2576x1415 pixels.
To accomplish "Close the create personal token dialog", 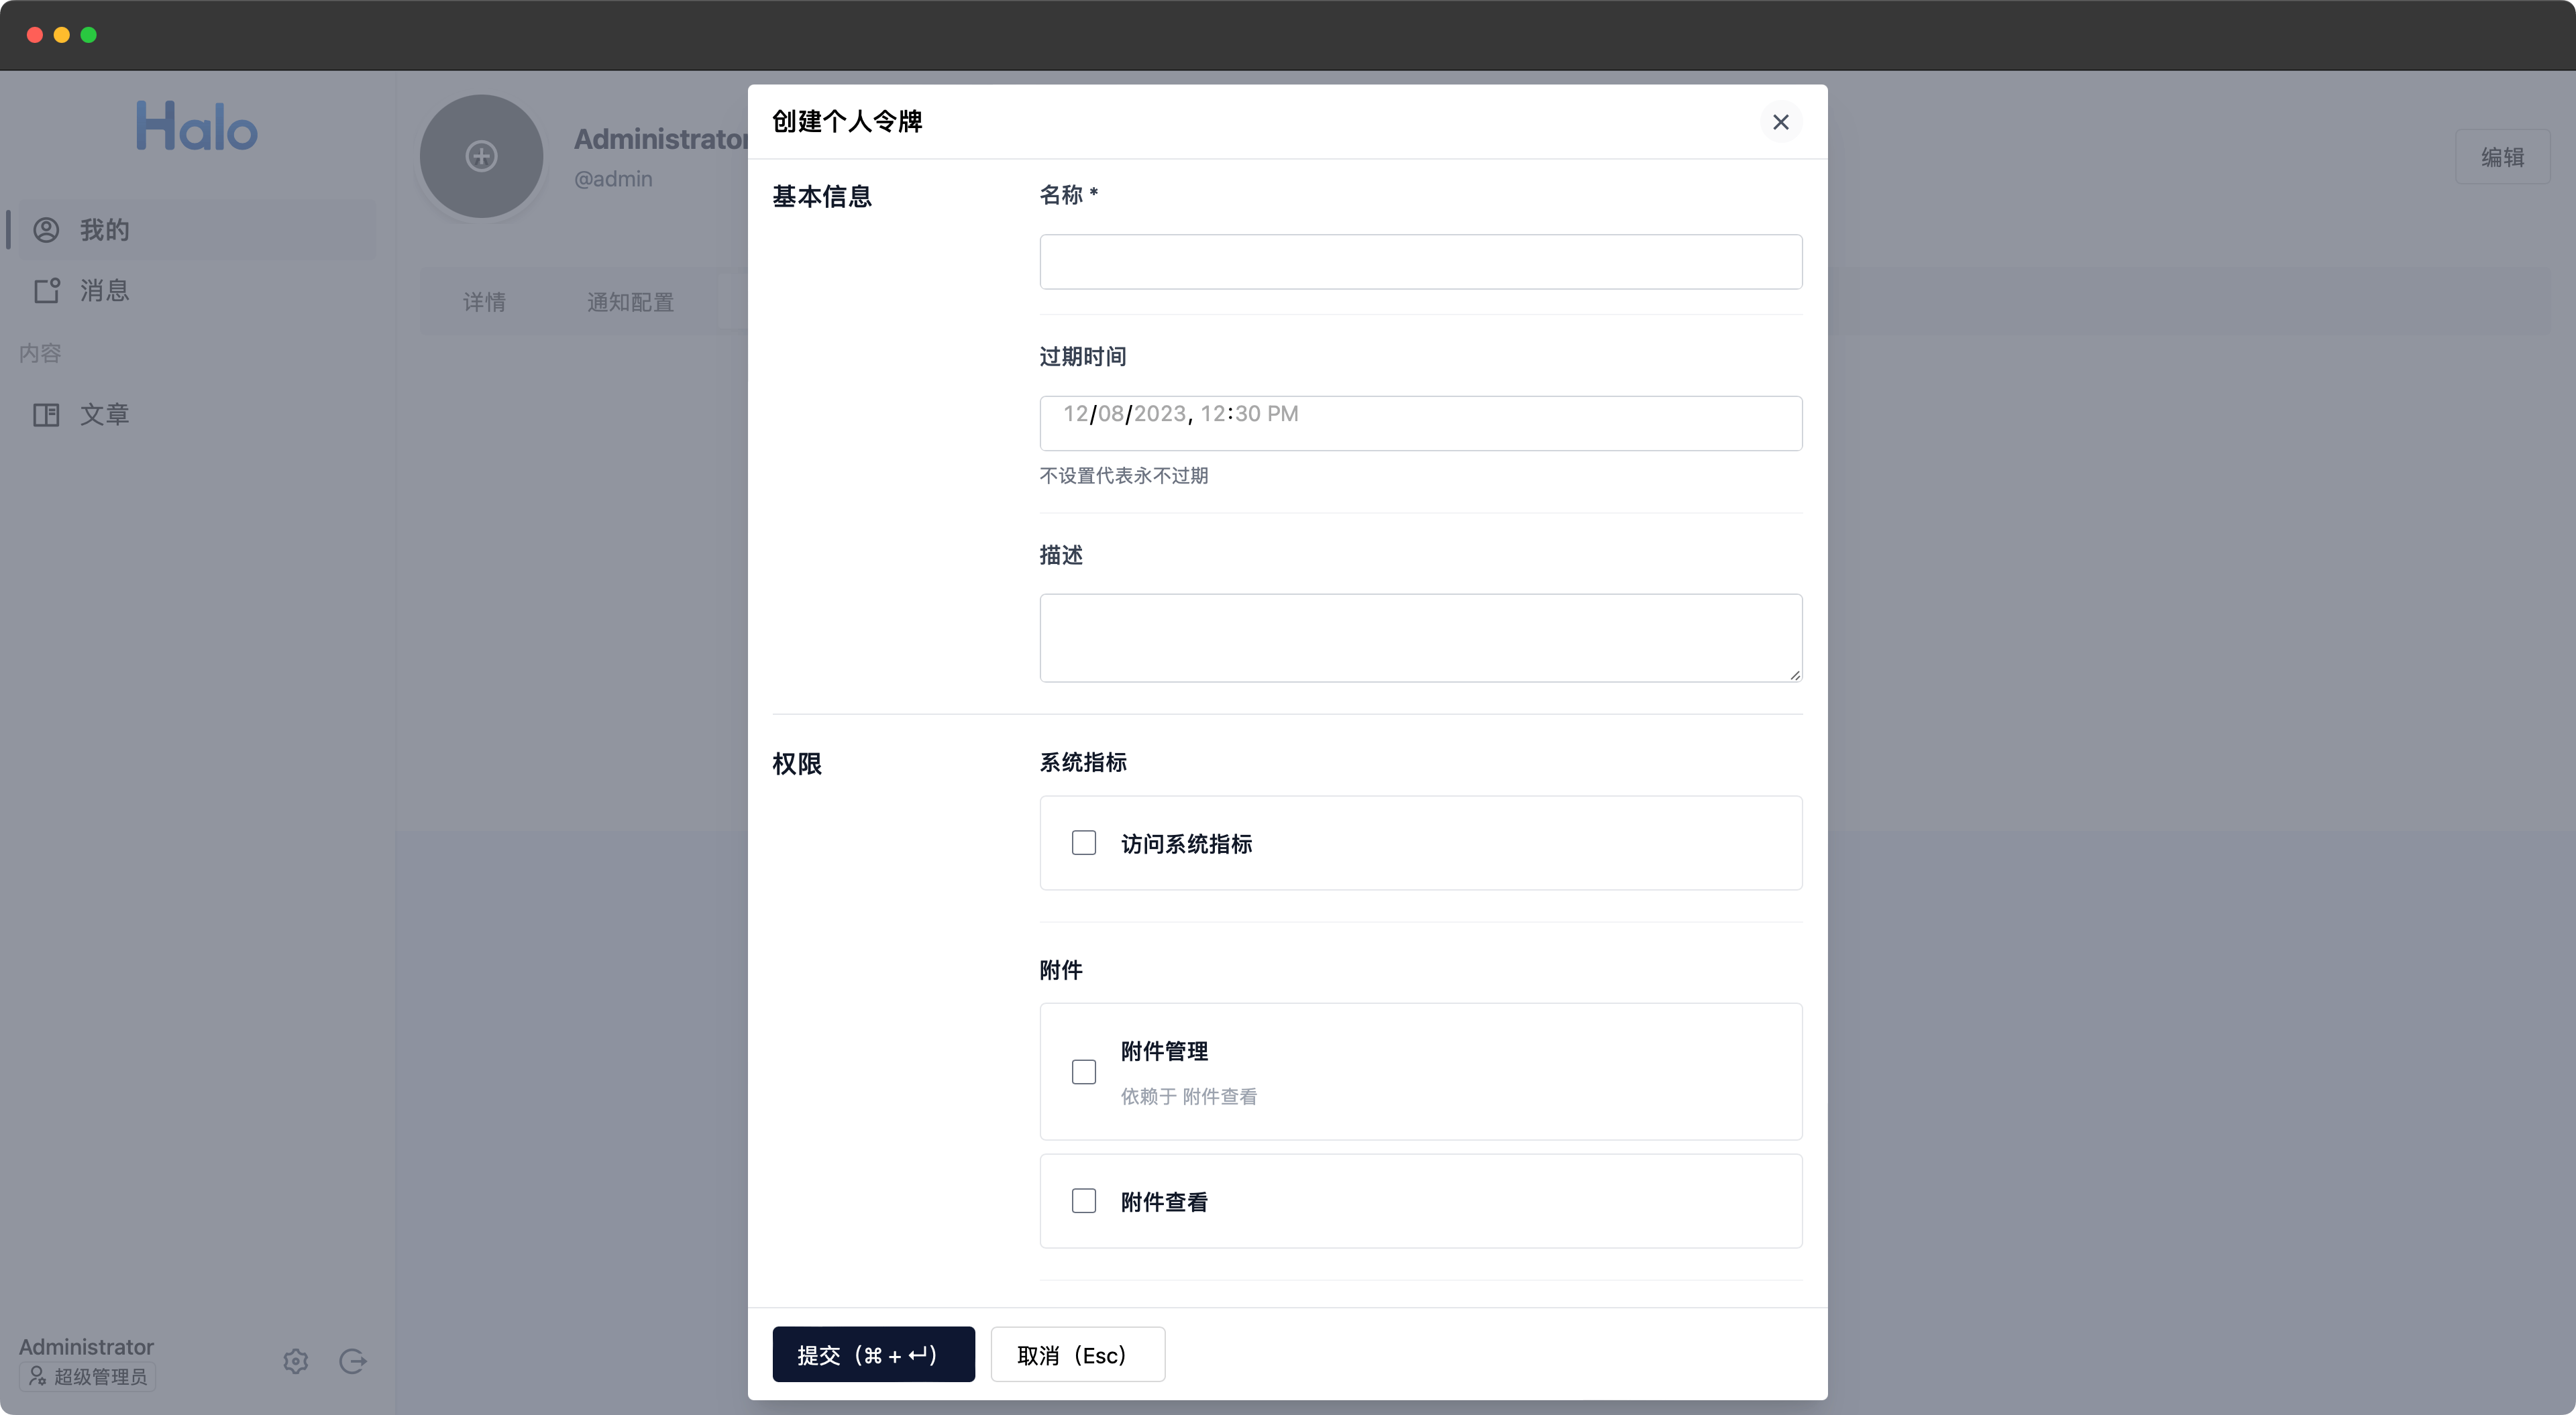I will coord(1780,122).
